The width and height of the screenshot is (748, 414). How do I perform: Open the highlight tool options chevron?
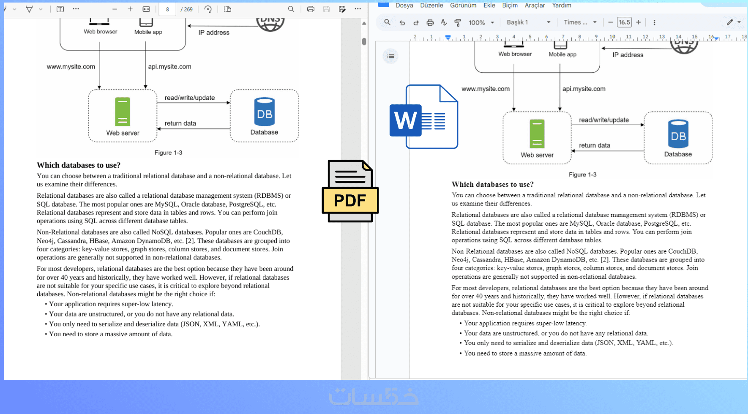(14, 9)
